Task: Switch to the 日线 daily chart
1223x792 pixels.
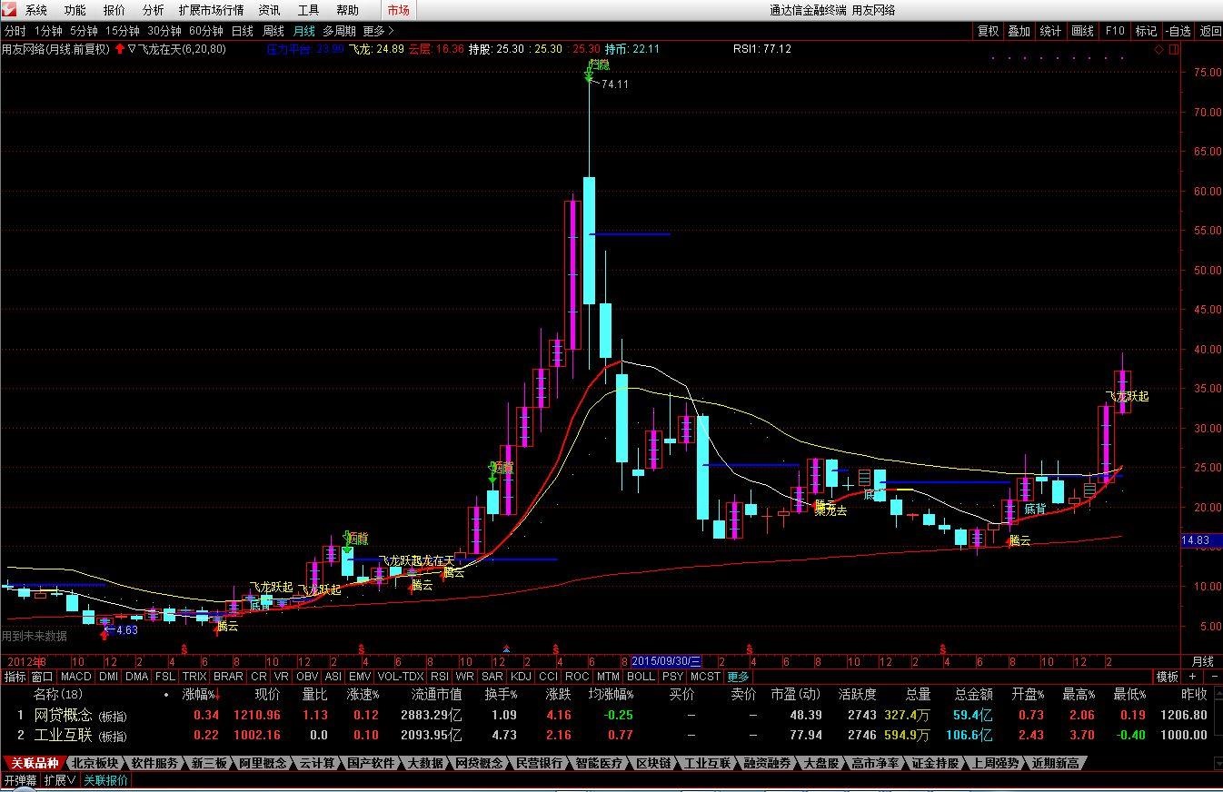Action: click(x=243, y=31)
